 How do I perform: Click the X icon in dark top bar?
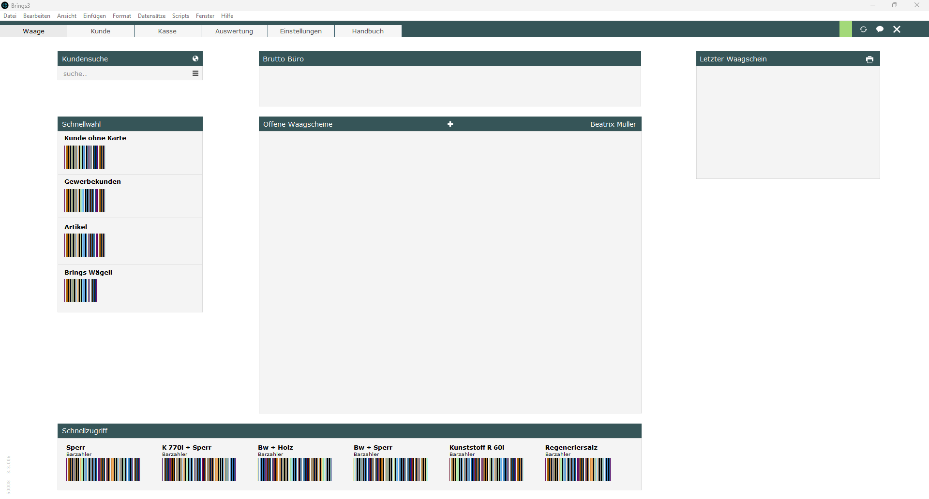[897, 29]
